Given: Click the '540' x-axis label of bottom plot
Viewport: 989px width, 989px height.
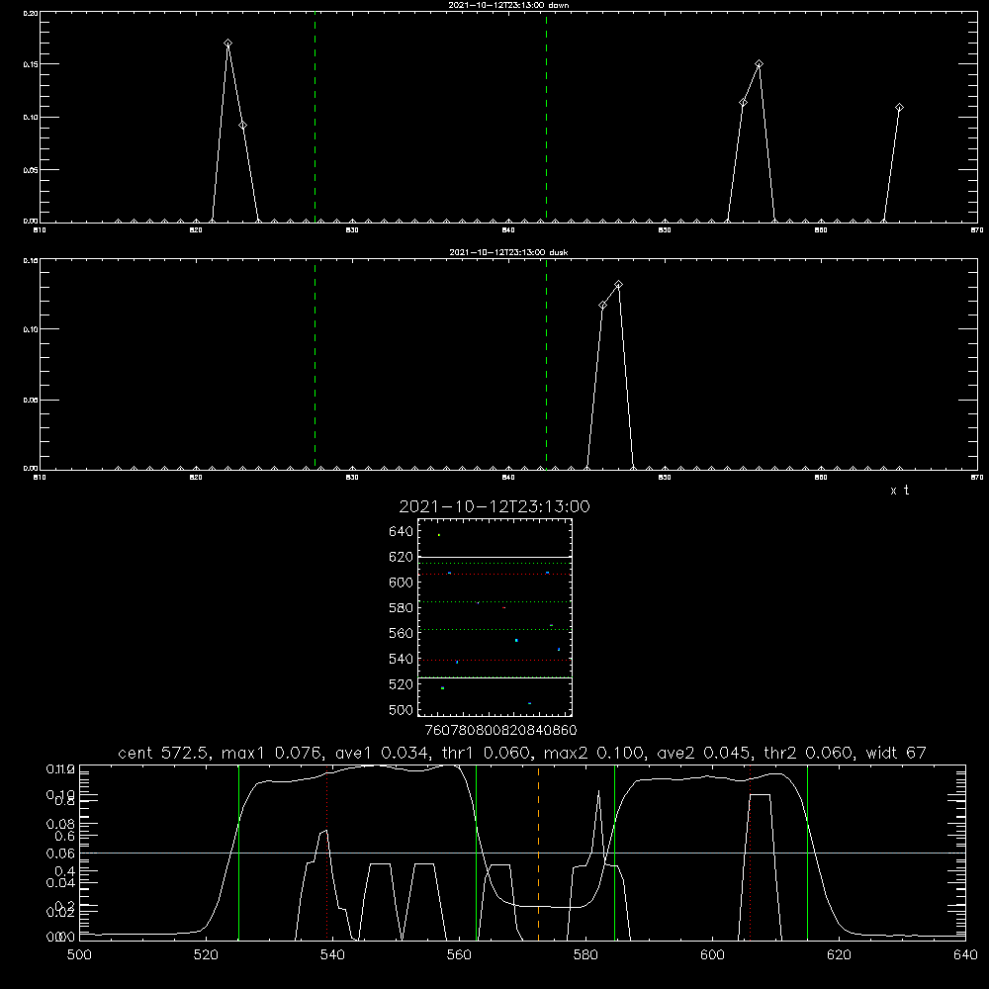Looking at the screenshot, I should point(332,955).
